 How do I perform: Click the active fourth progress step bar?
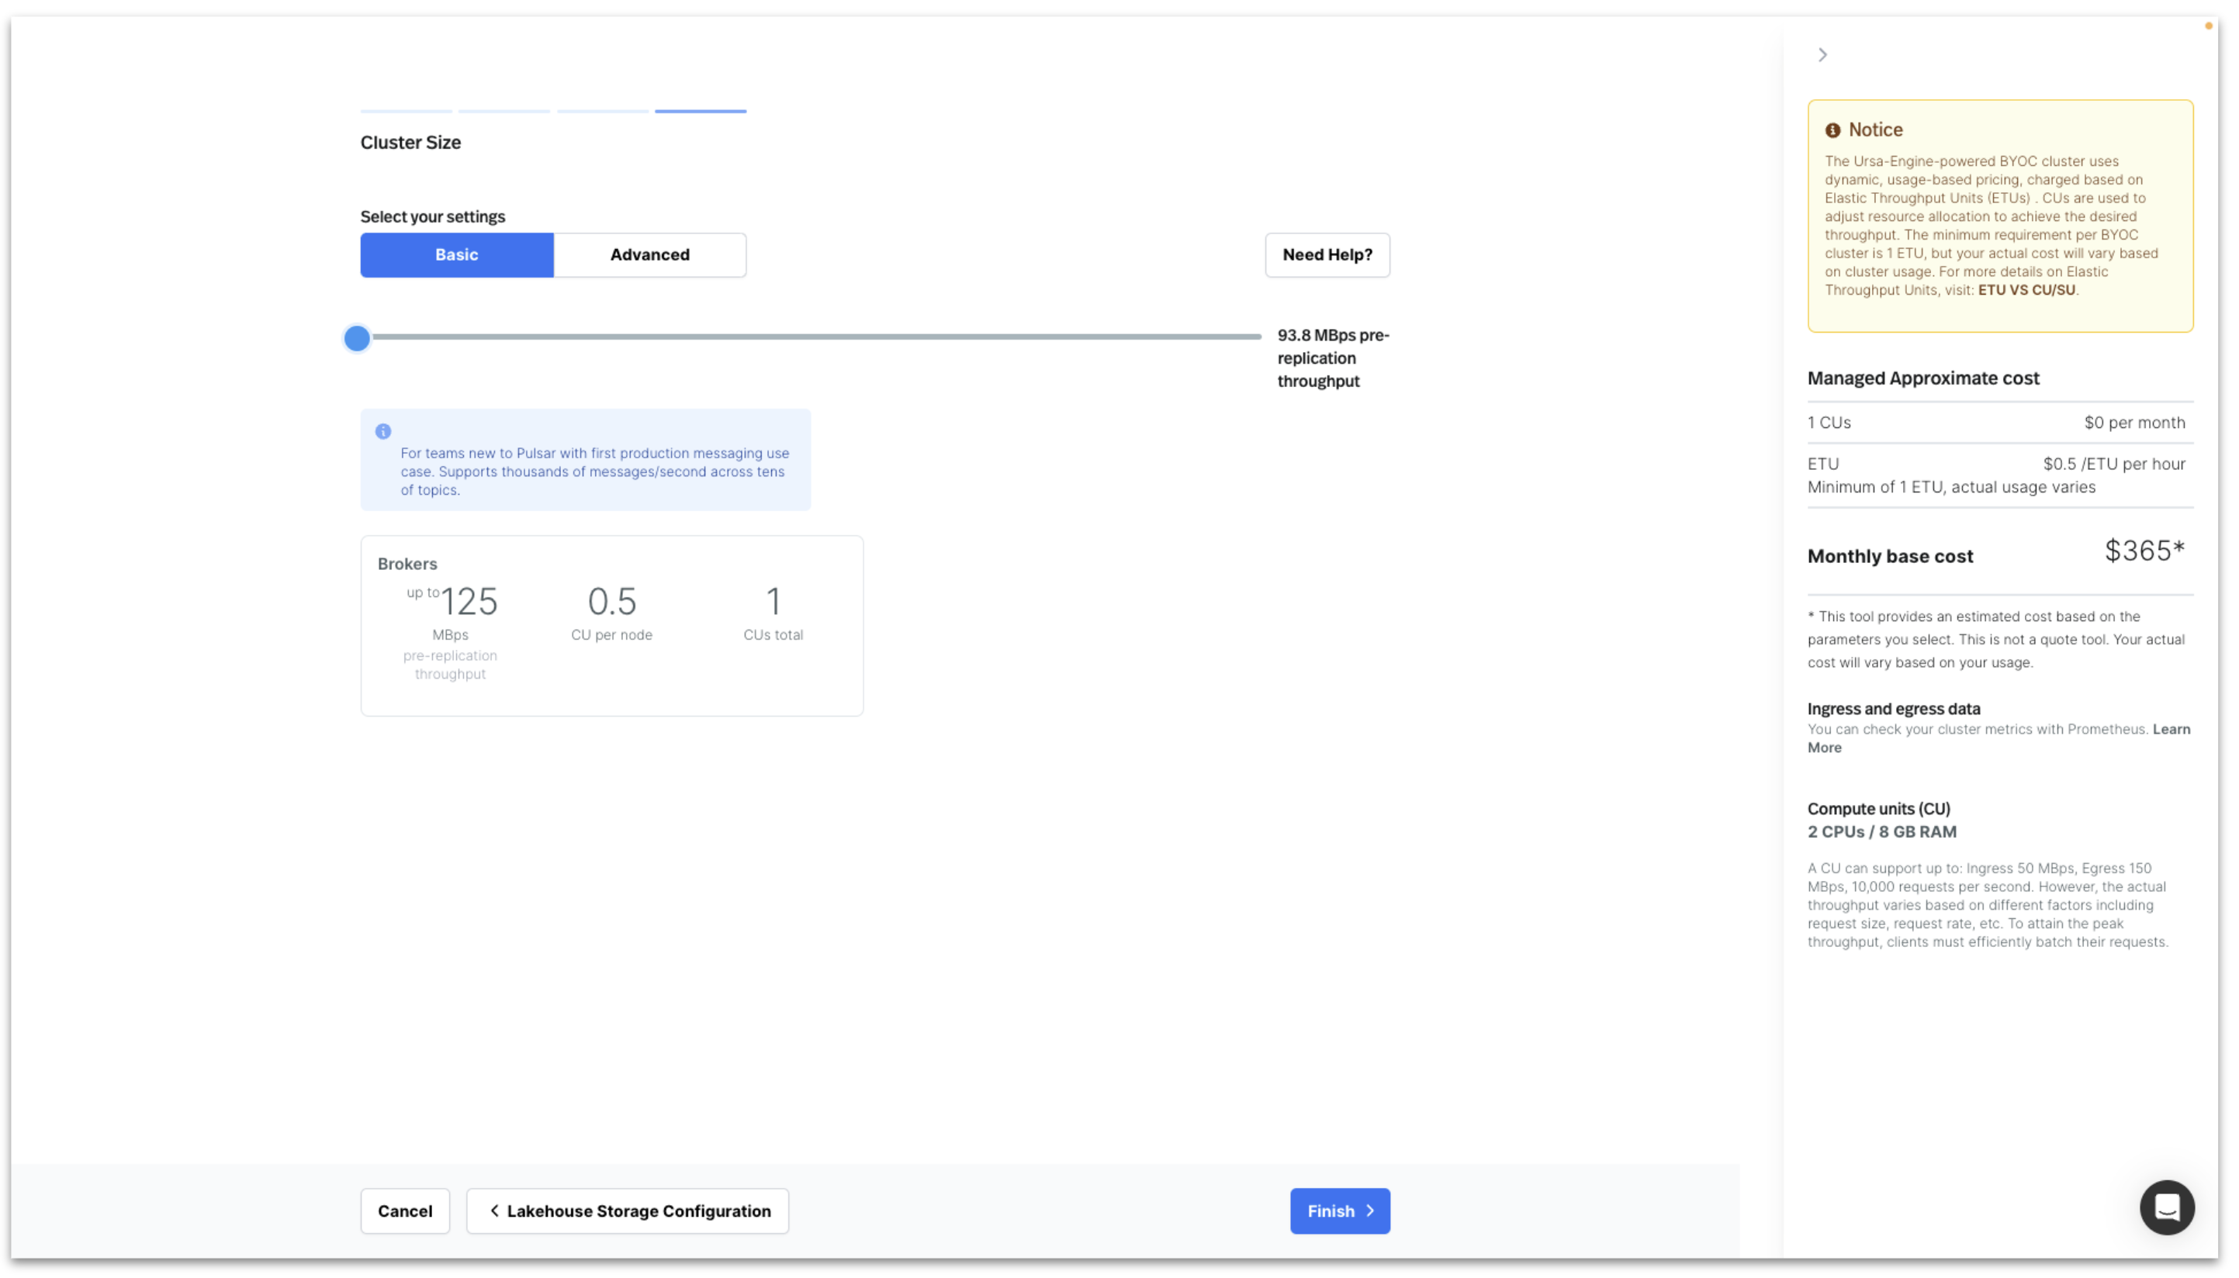pos(700,112)
